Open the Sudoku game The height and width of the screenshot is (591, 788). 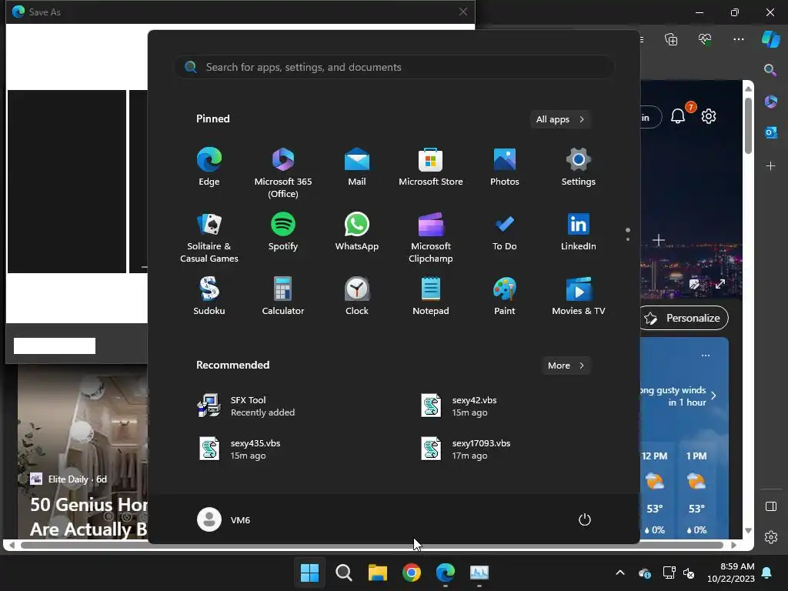(209, 296)
